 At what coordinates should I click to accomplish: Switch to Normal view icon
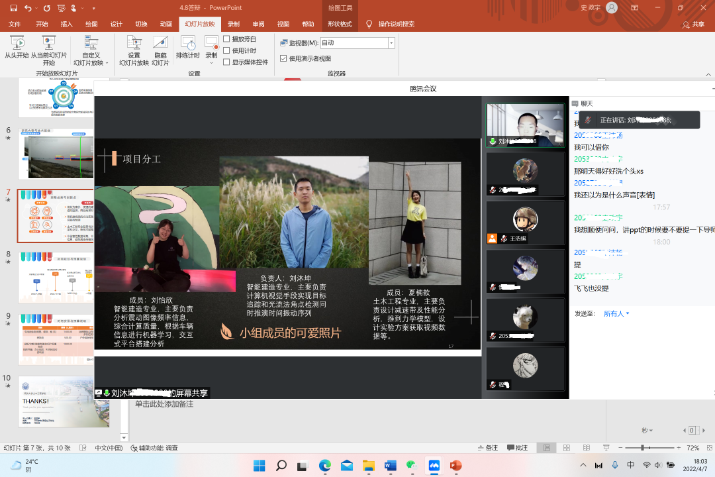547,448
